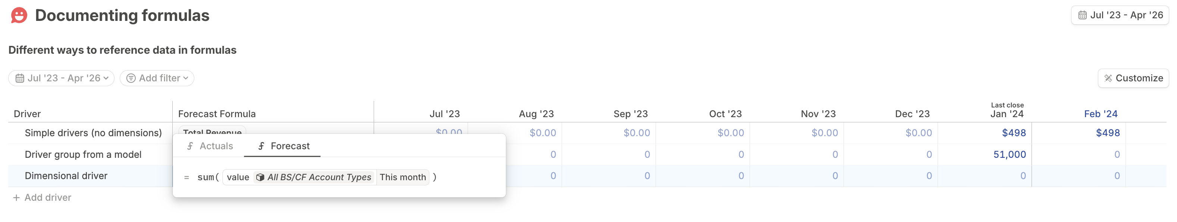Click the cube icon in formula chip
Screen dimensions: 1177x222
coord(260,177)
